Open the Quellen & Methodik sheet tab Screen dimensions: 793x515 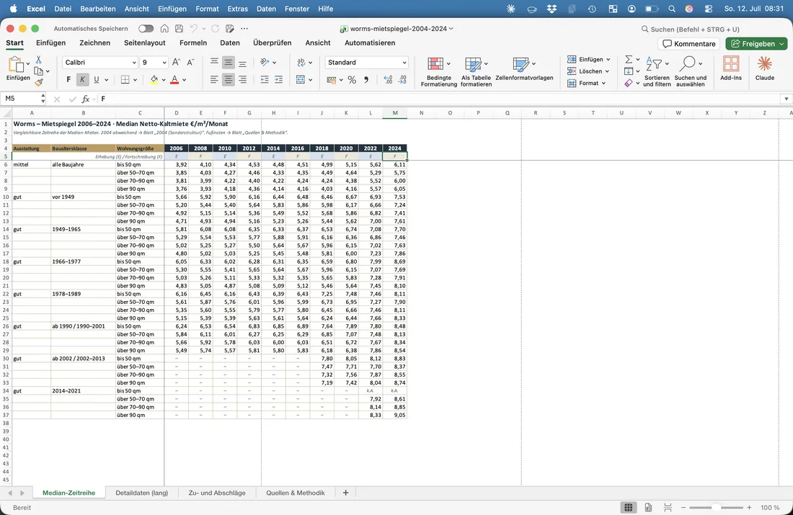tap(296, 493)
